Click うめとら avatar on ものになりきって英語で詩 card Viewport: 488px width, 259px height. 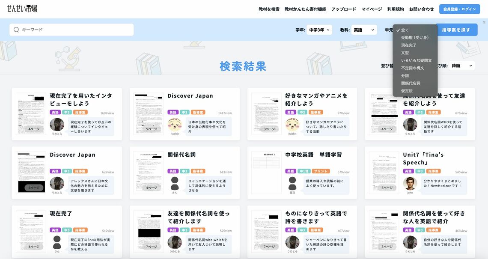point(292,242)
